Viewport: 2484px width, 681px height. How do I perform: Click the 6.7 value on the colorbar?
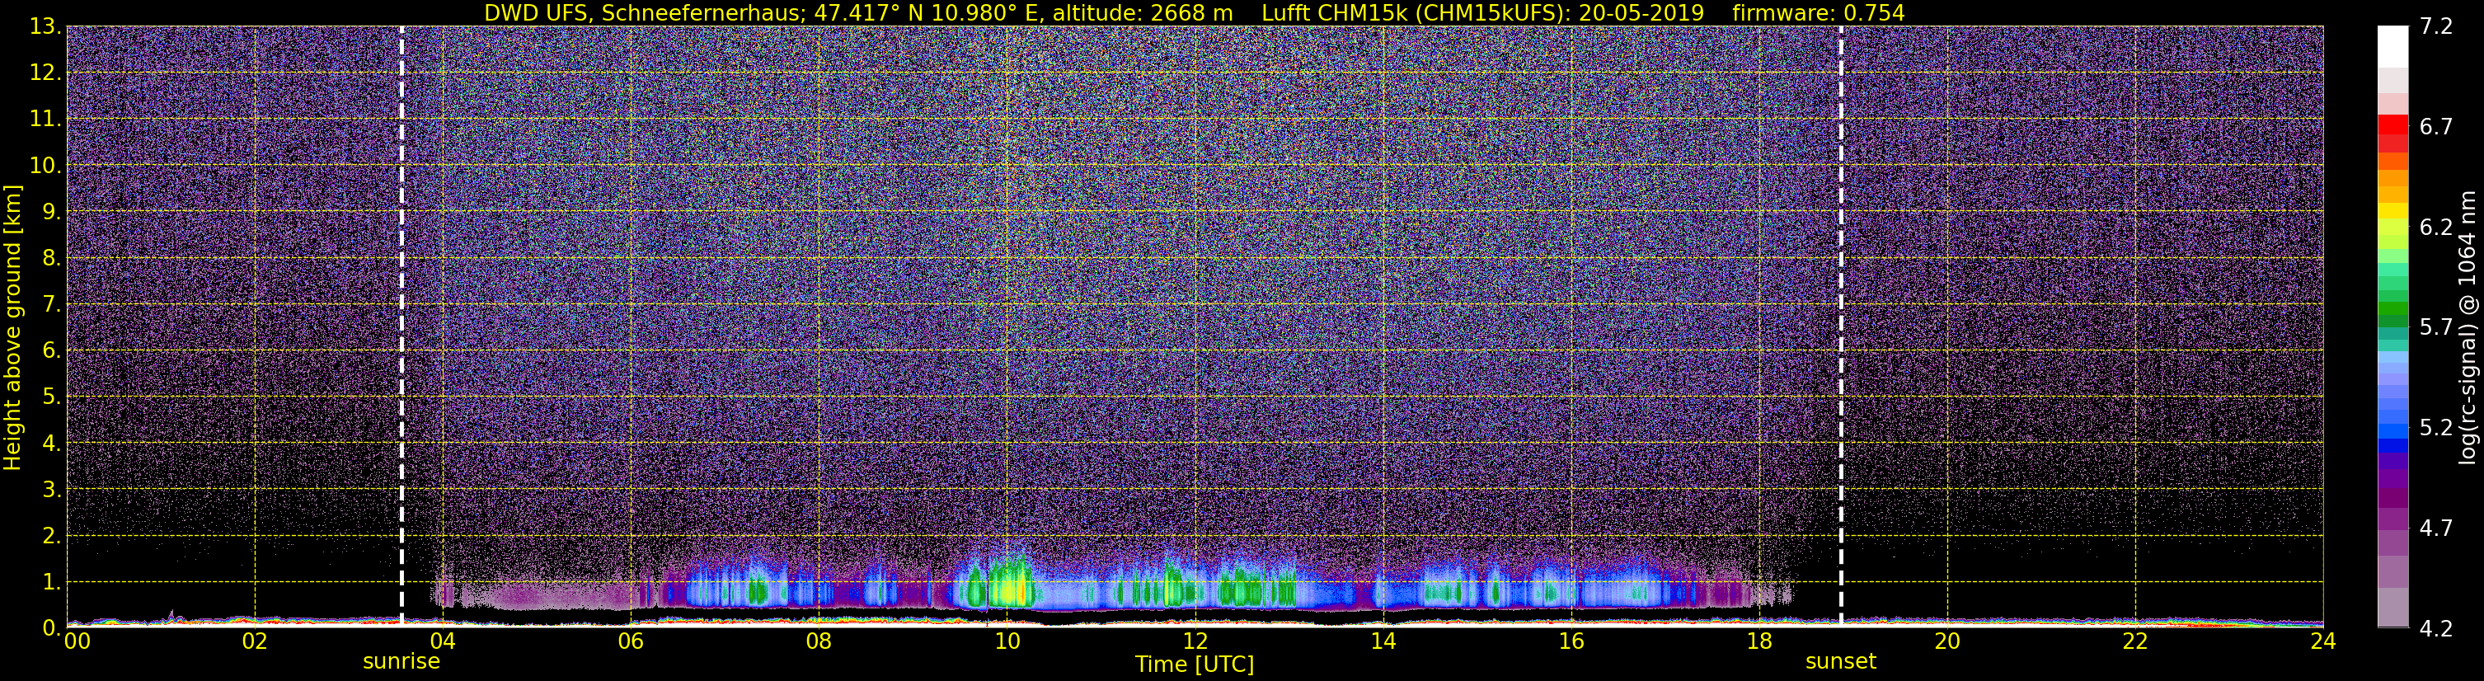[2436, 126]
